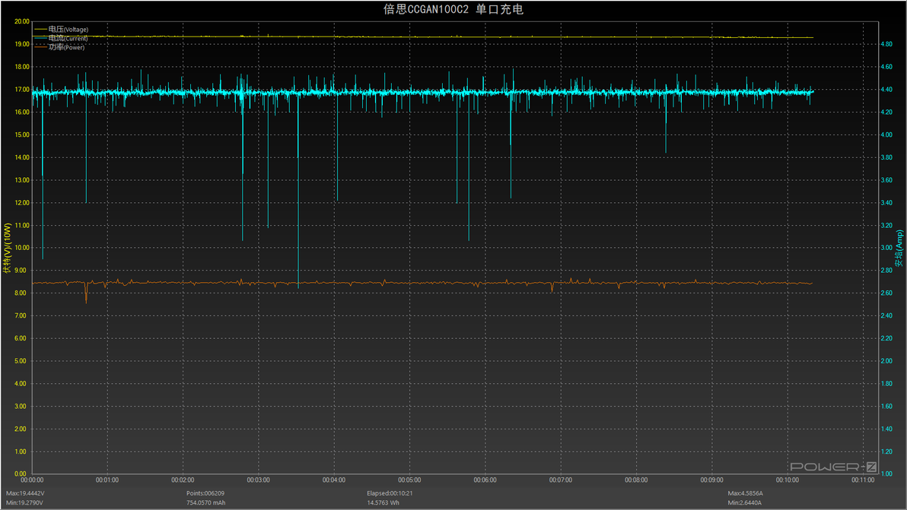Viewport: 907px width, 510px height.
Task: Click the 12.00 tick on voltage axis
Action: pos(22,203)
